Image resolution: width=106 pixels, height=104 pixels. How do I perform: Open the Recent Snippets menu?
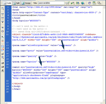click(3, 58)
